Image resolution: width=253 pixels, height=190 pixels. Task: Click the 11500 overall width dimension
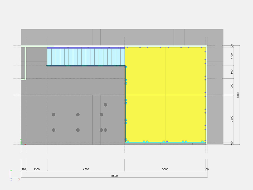pyautogui.click(x=114, y=176)
